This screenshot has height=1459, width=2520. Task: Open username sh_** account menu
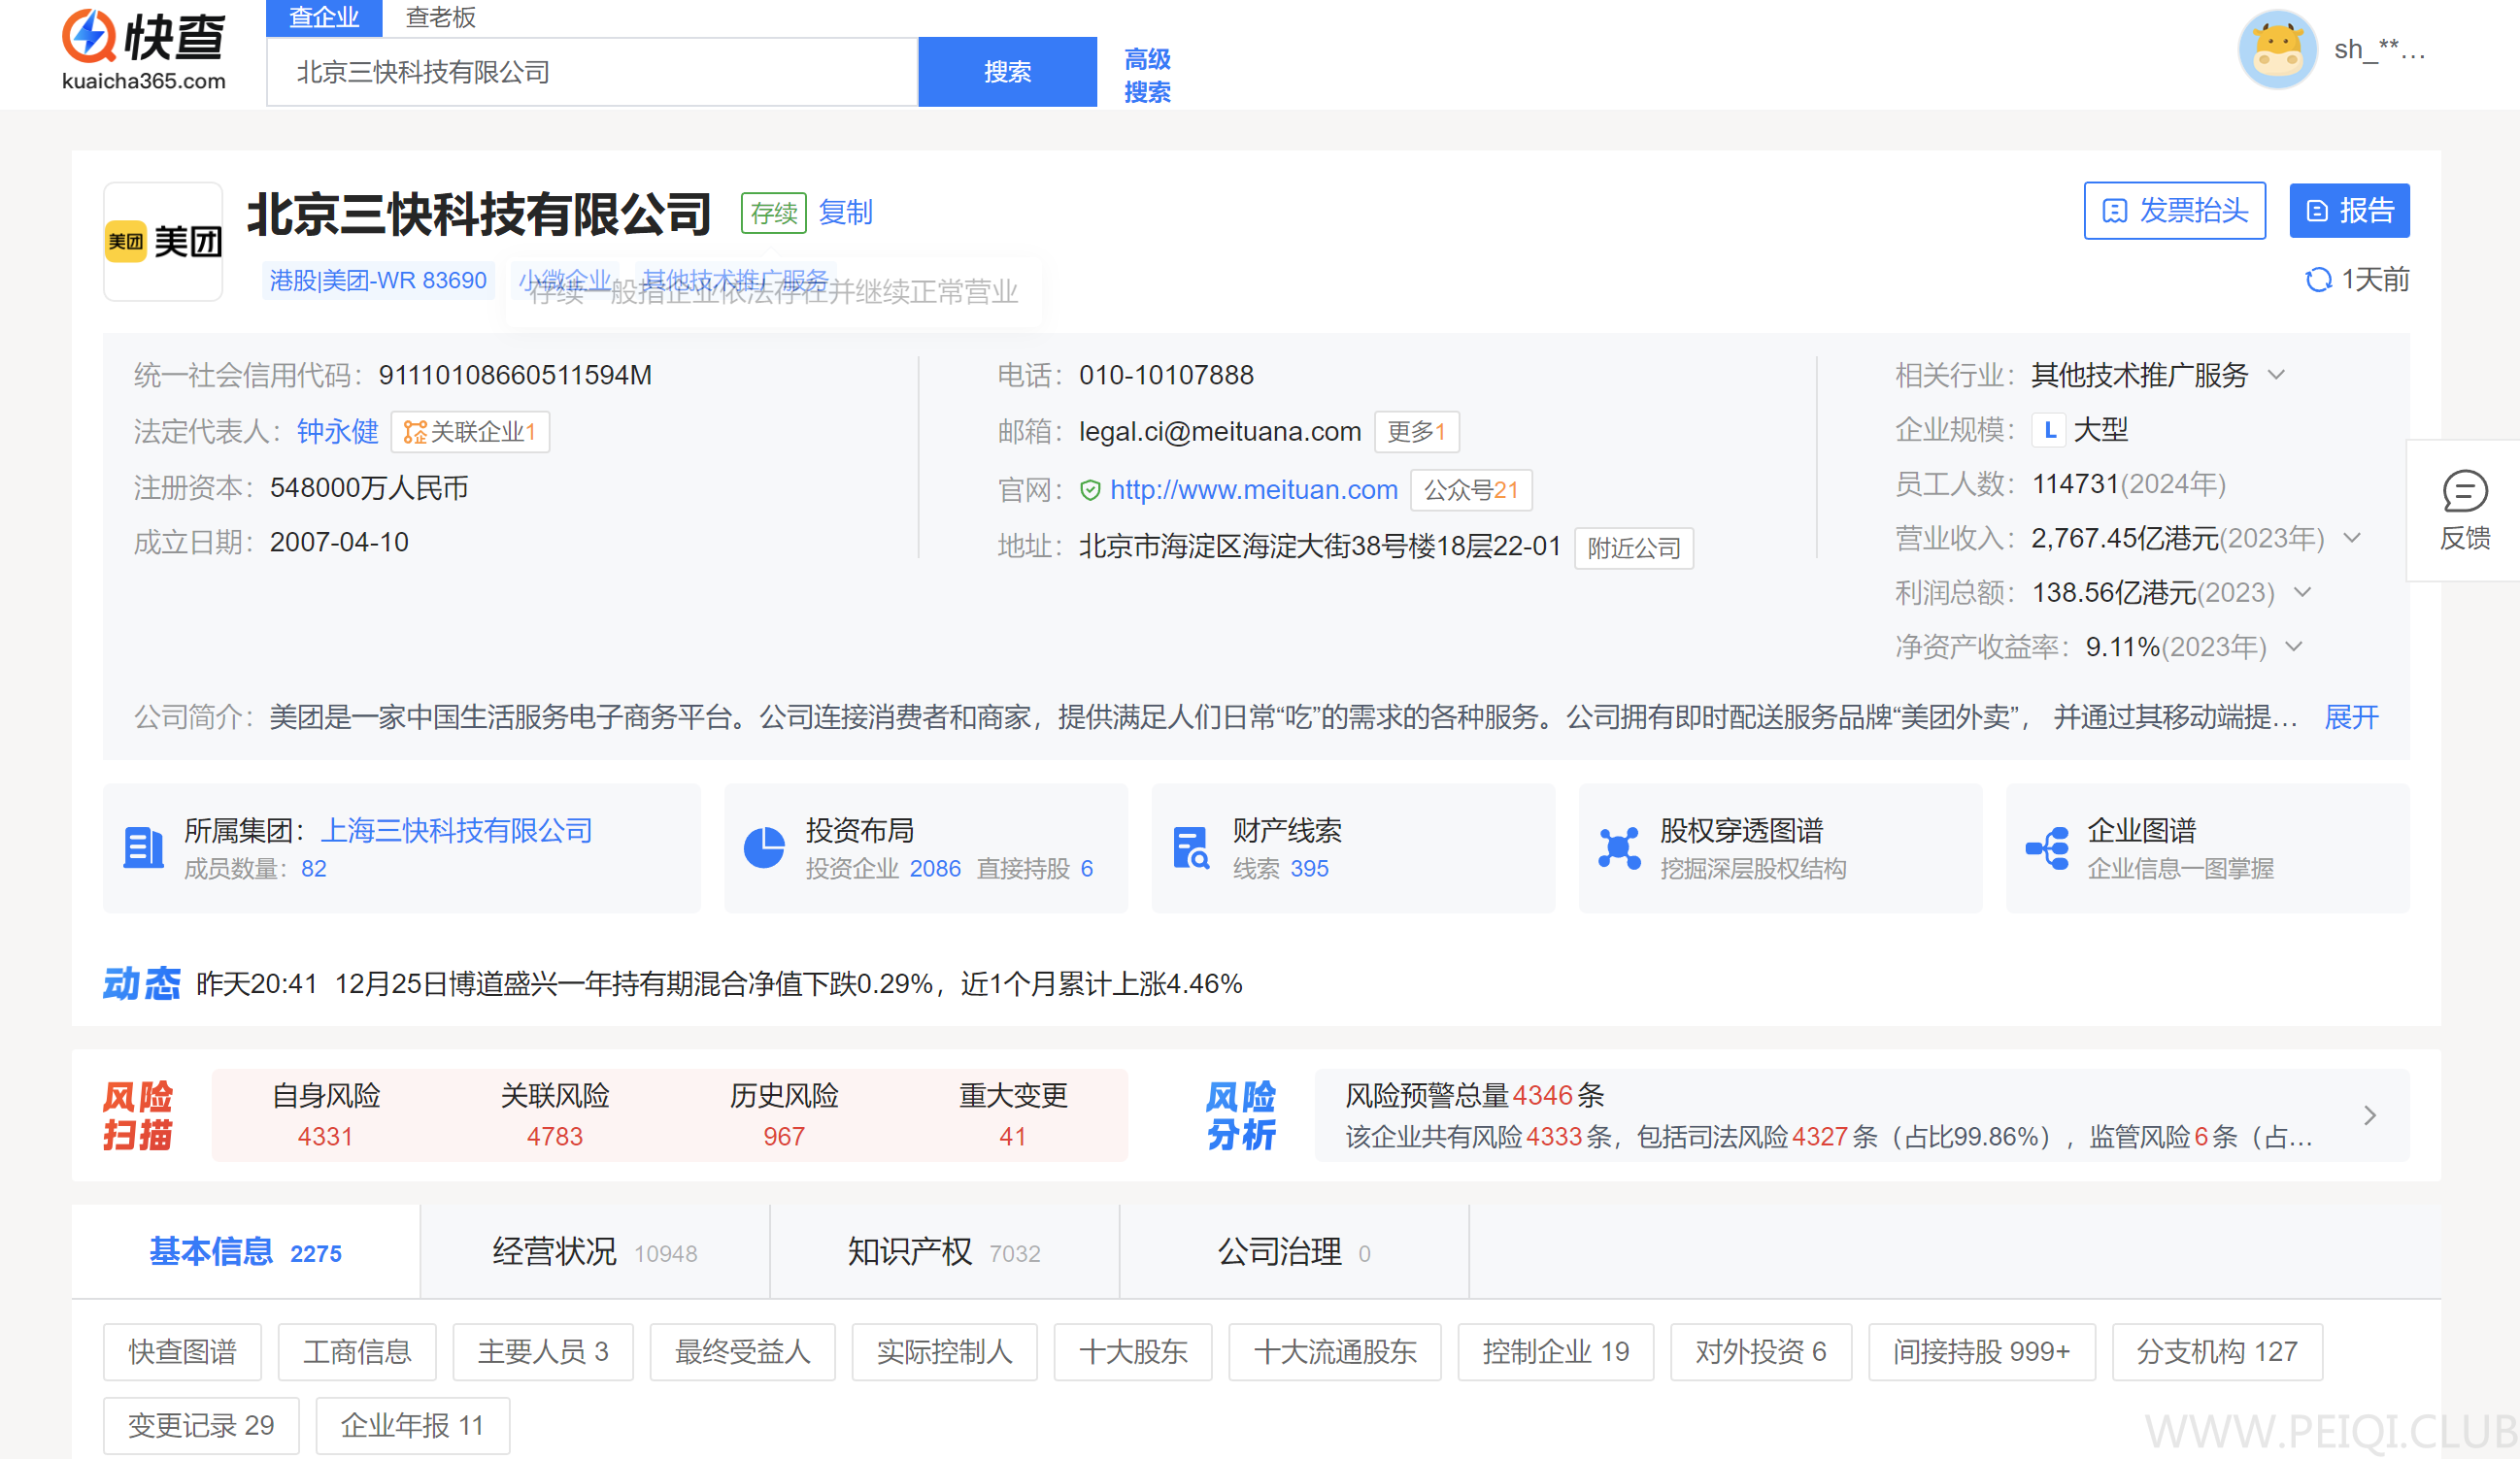(x=2380, y=49)
